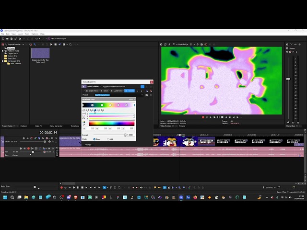307x230 pixels.
Task: Open the Options menu
Action: 35,34
